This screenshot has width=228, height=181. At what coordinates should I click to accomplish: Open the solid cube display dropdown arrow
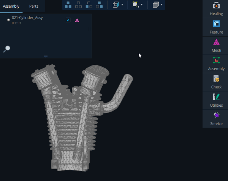[162, 5]
